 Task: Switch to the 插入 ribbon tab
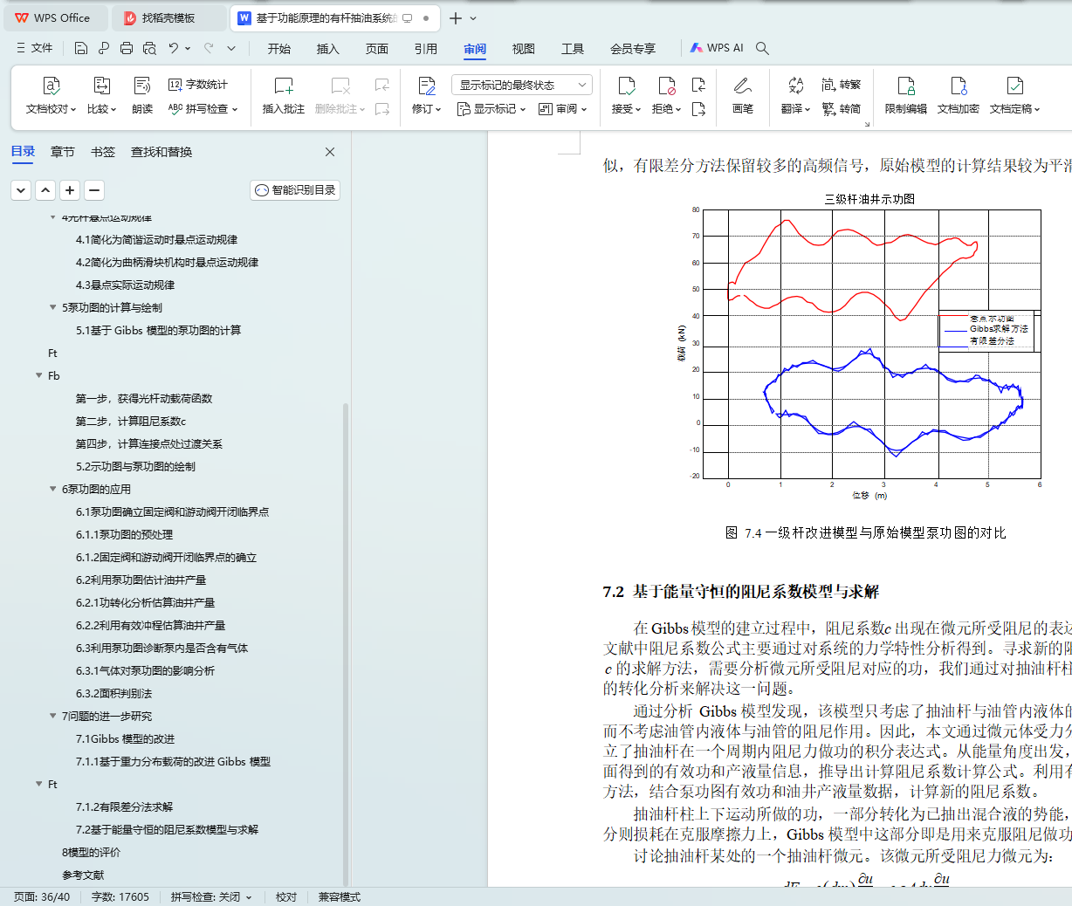pyautogui.click(x=328, y=49)
